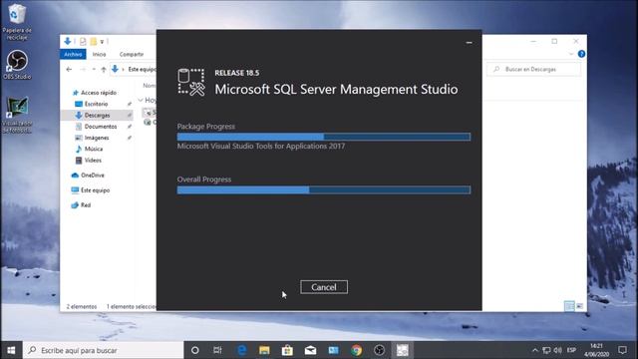Switch Explorer to details view icon

click(569, 306)
